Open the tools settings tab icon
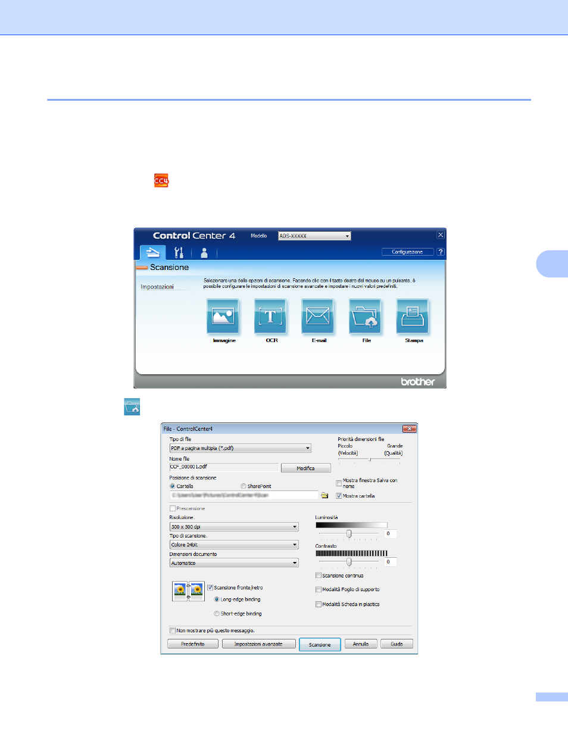568x736 pixels. point(179,253)
